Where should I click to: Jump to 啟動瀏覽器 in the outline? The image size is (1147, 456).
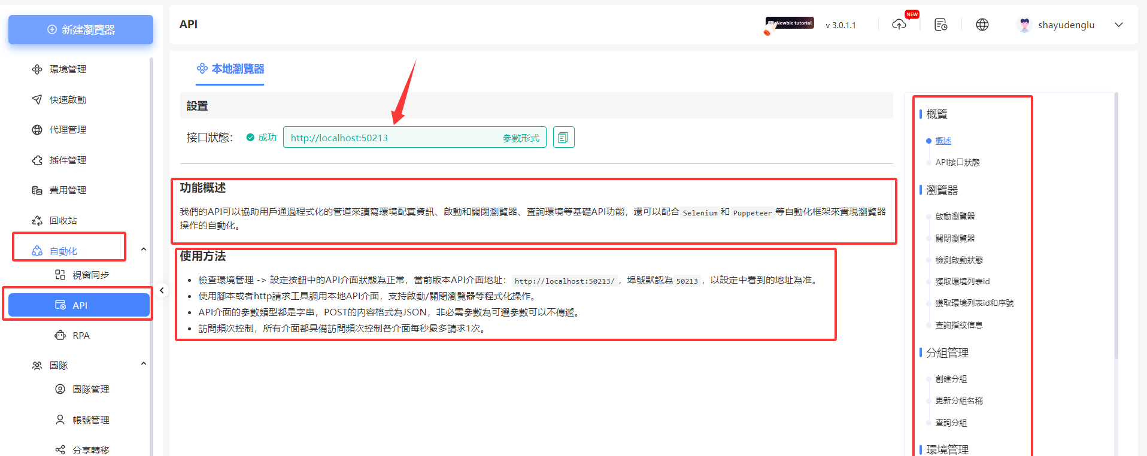point(955,216)
